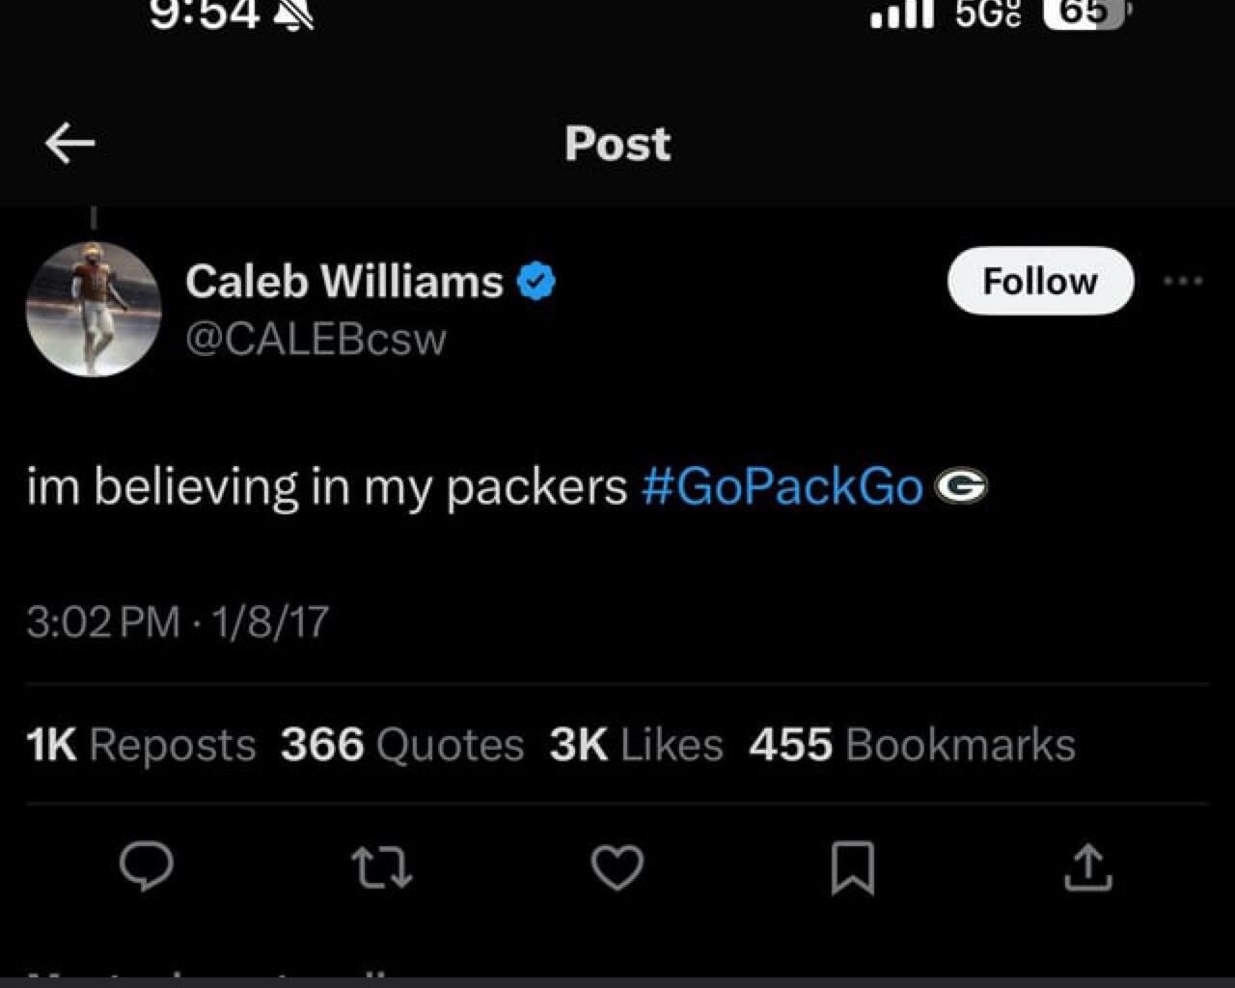Open the reply composer via speech bubble icon
Screen dimensions: 1235x988
point(147,867)
